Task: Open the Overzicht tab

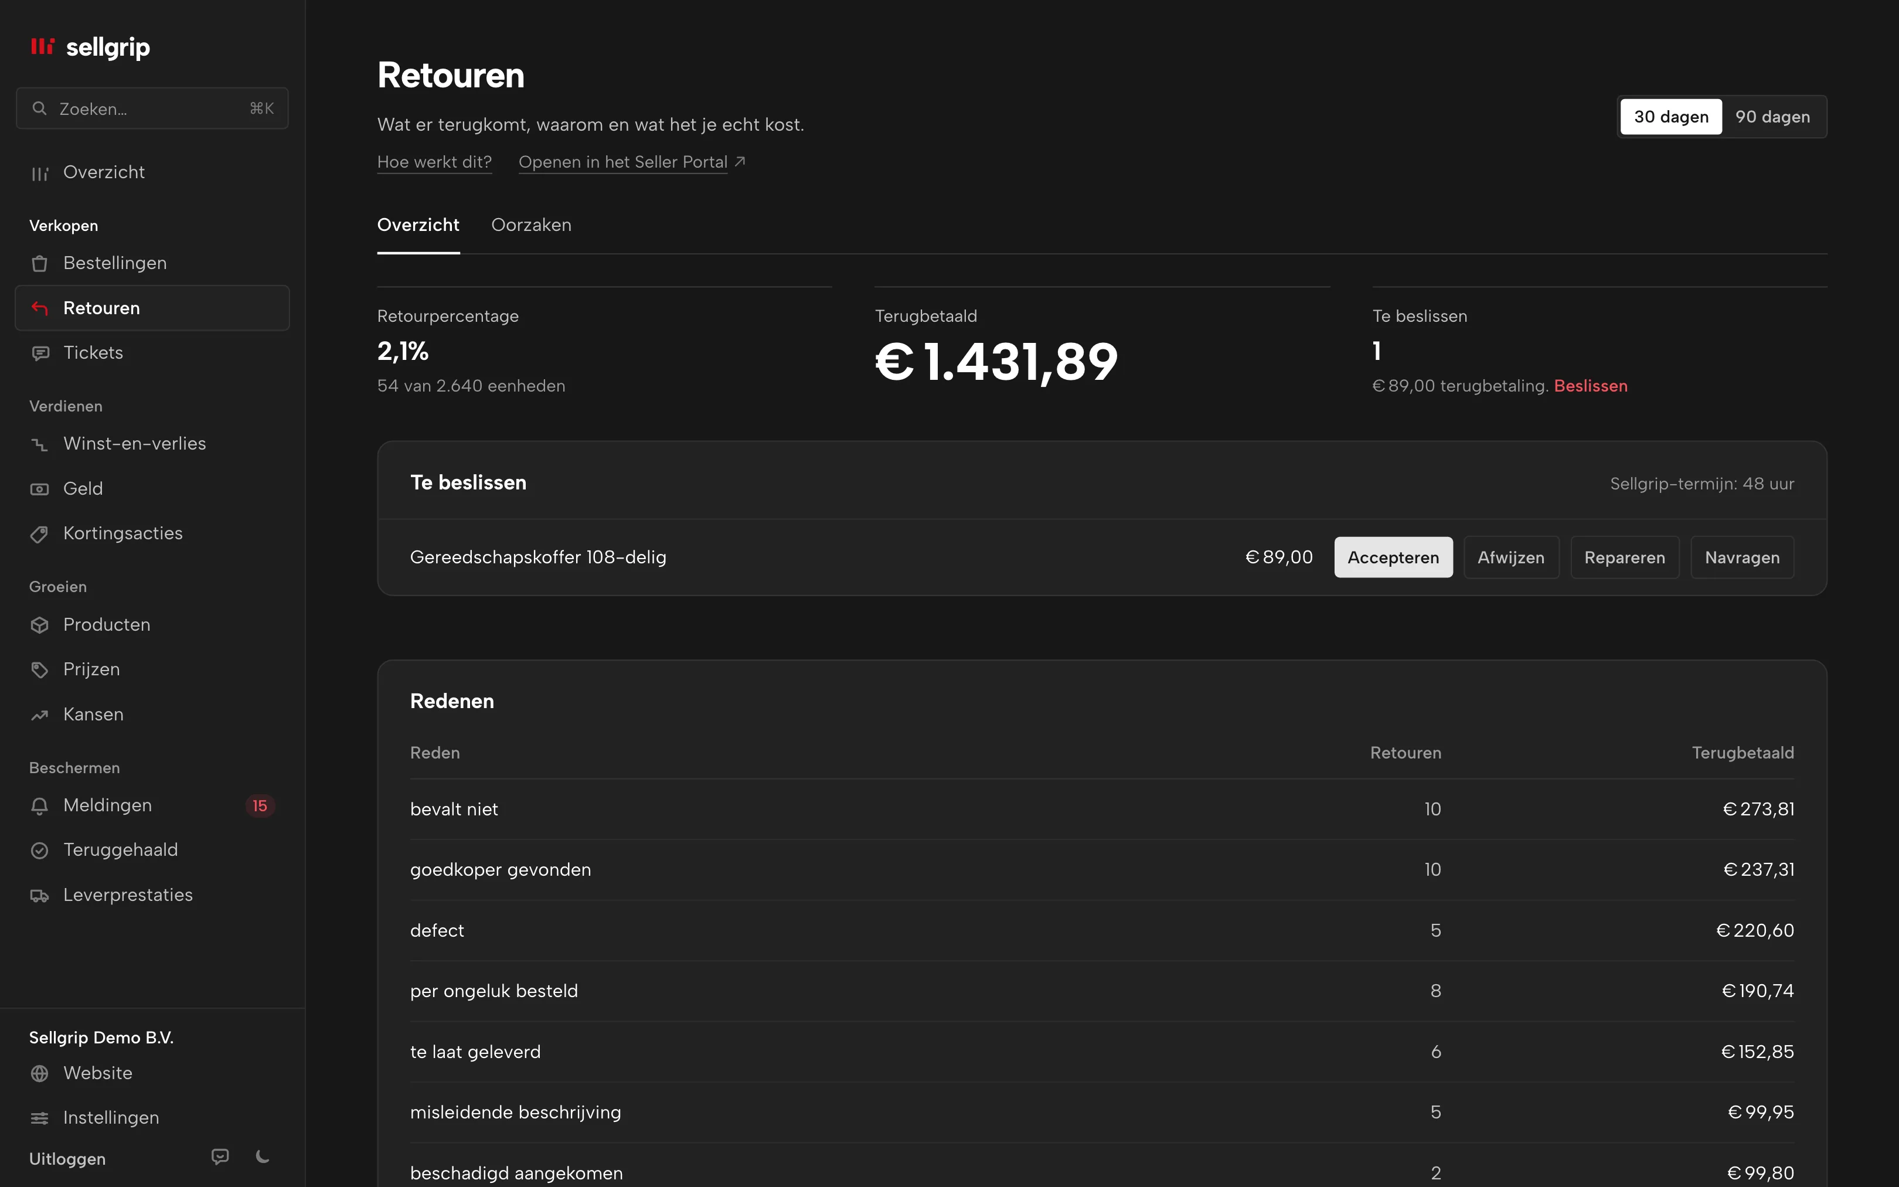Action: 418,225
